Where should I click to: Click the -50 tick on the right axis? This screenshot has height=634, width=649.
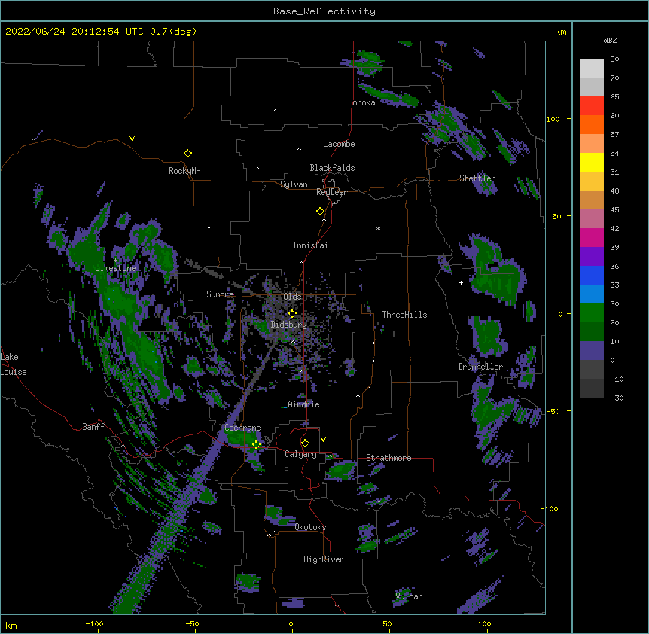553,411
